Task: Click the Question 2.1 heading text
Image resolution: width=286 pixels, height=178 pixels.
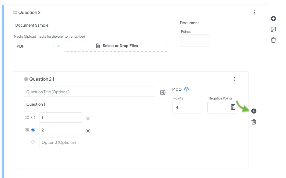Action: [x=42, y=79]
